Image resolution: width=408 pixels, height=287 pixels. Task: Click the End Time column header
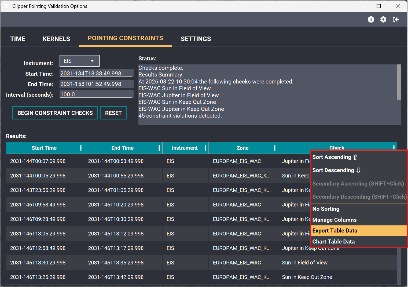click(x=123, y=148)
